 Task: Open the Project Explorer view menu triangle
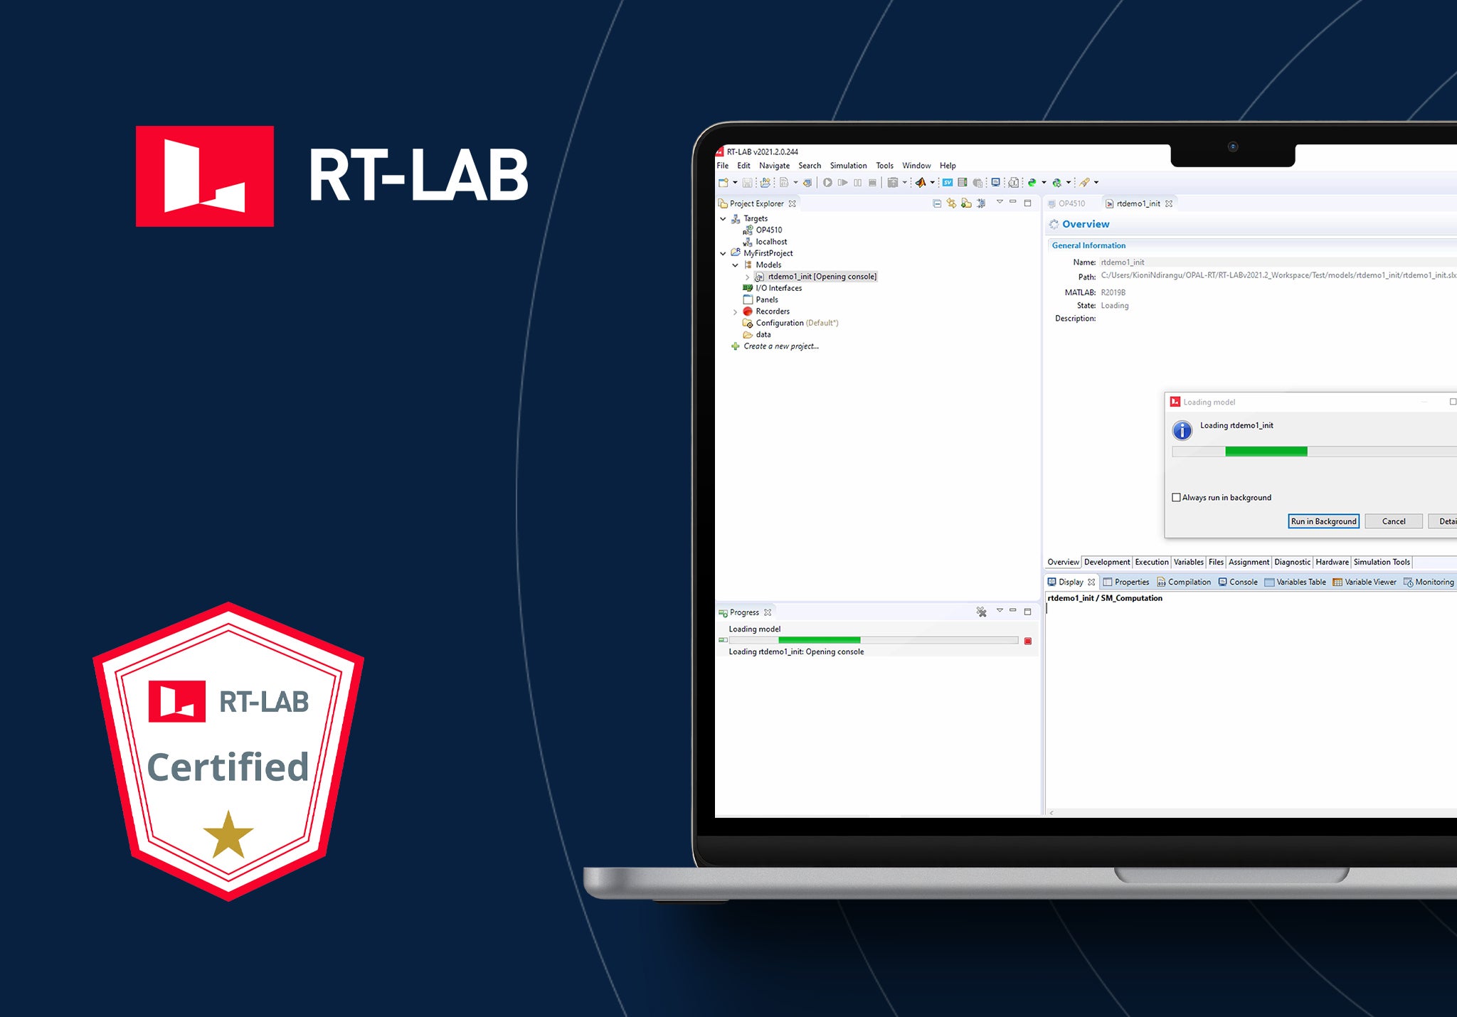click(x=1000, y=203)
